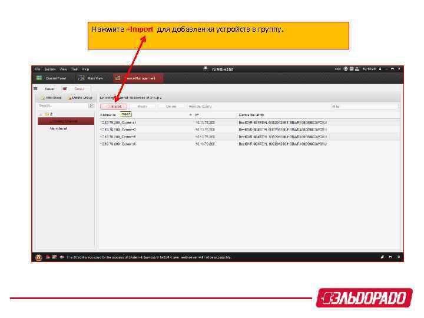Click the Modify button

click(x=143, y=107)
